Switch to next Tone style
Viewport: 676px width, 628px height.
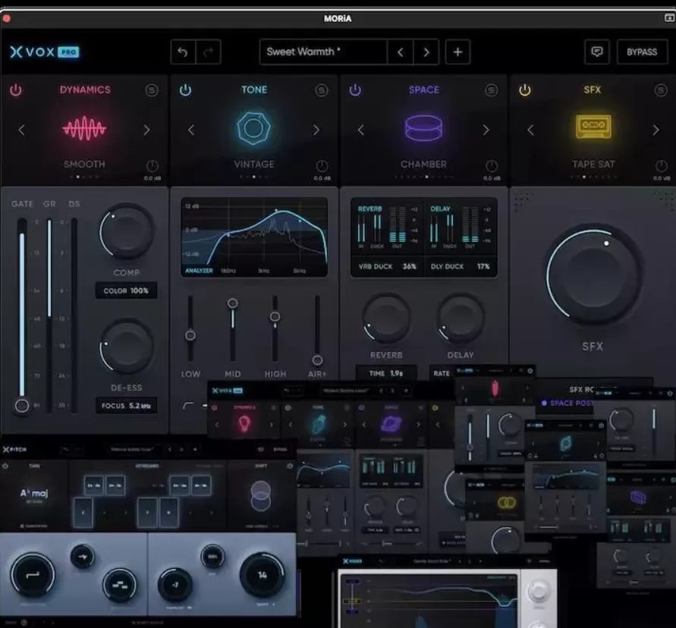pyautogui.click(x=316, y=130)
